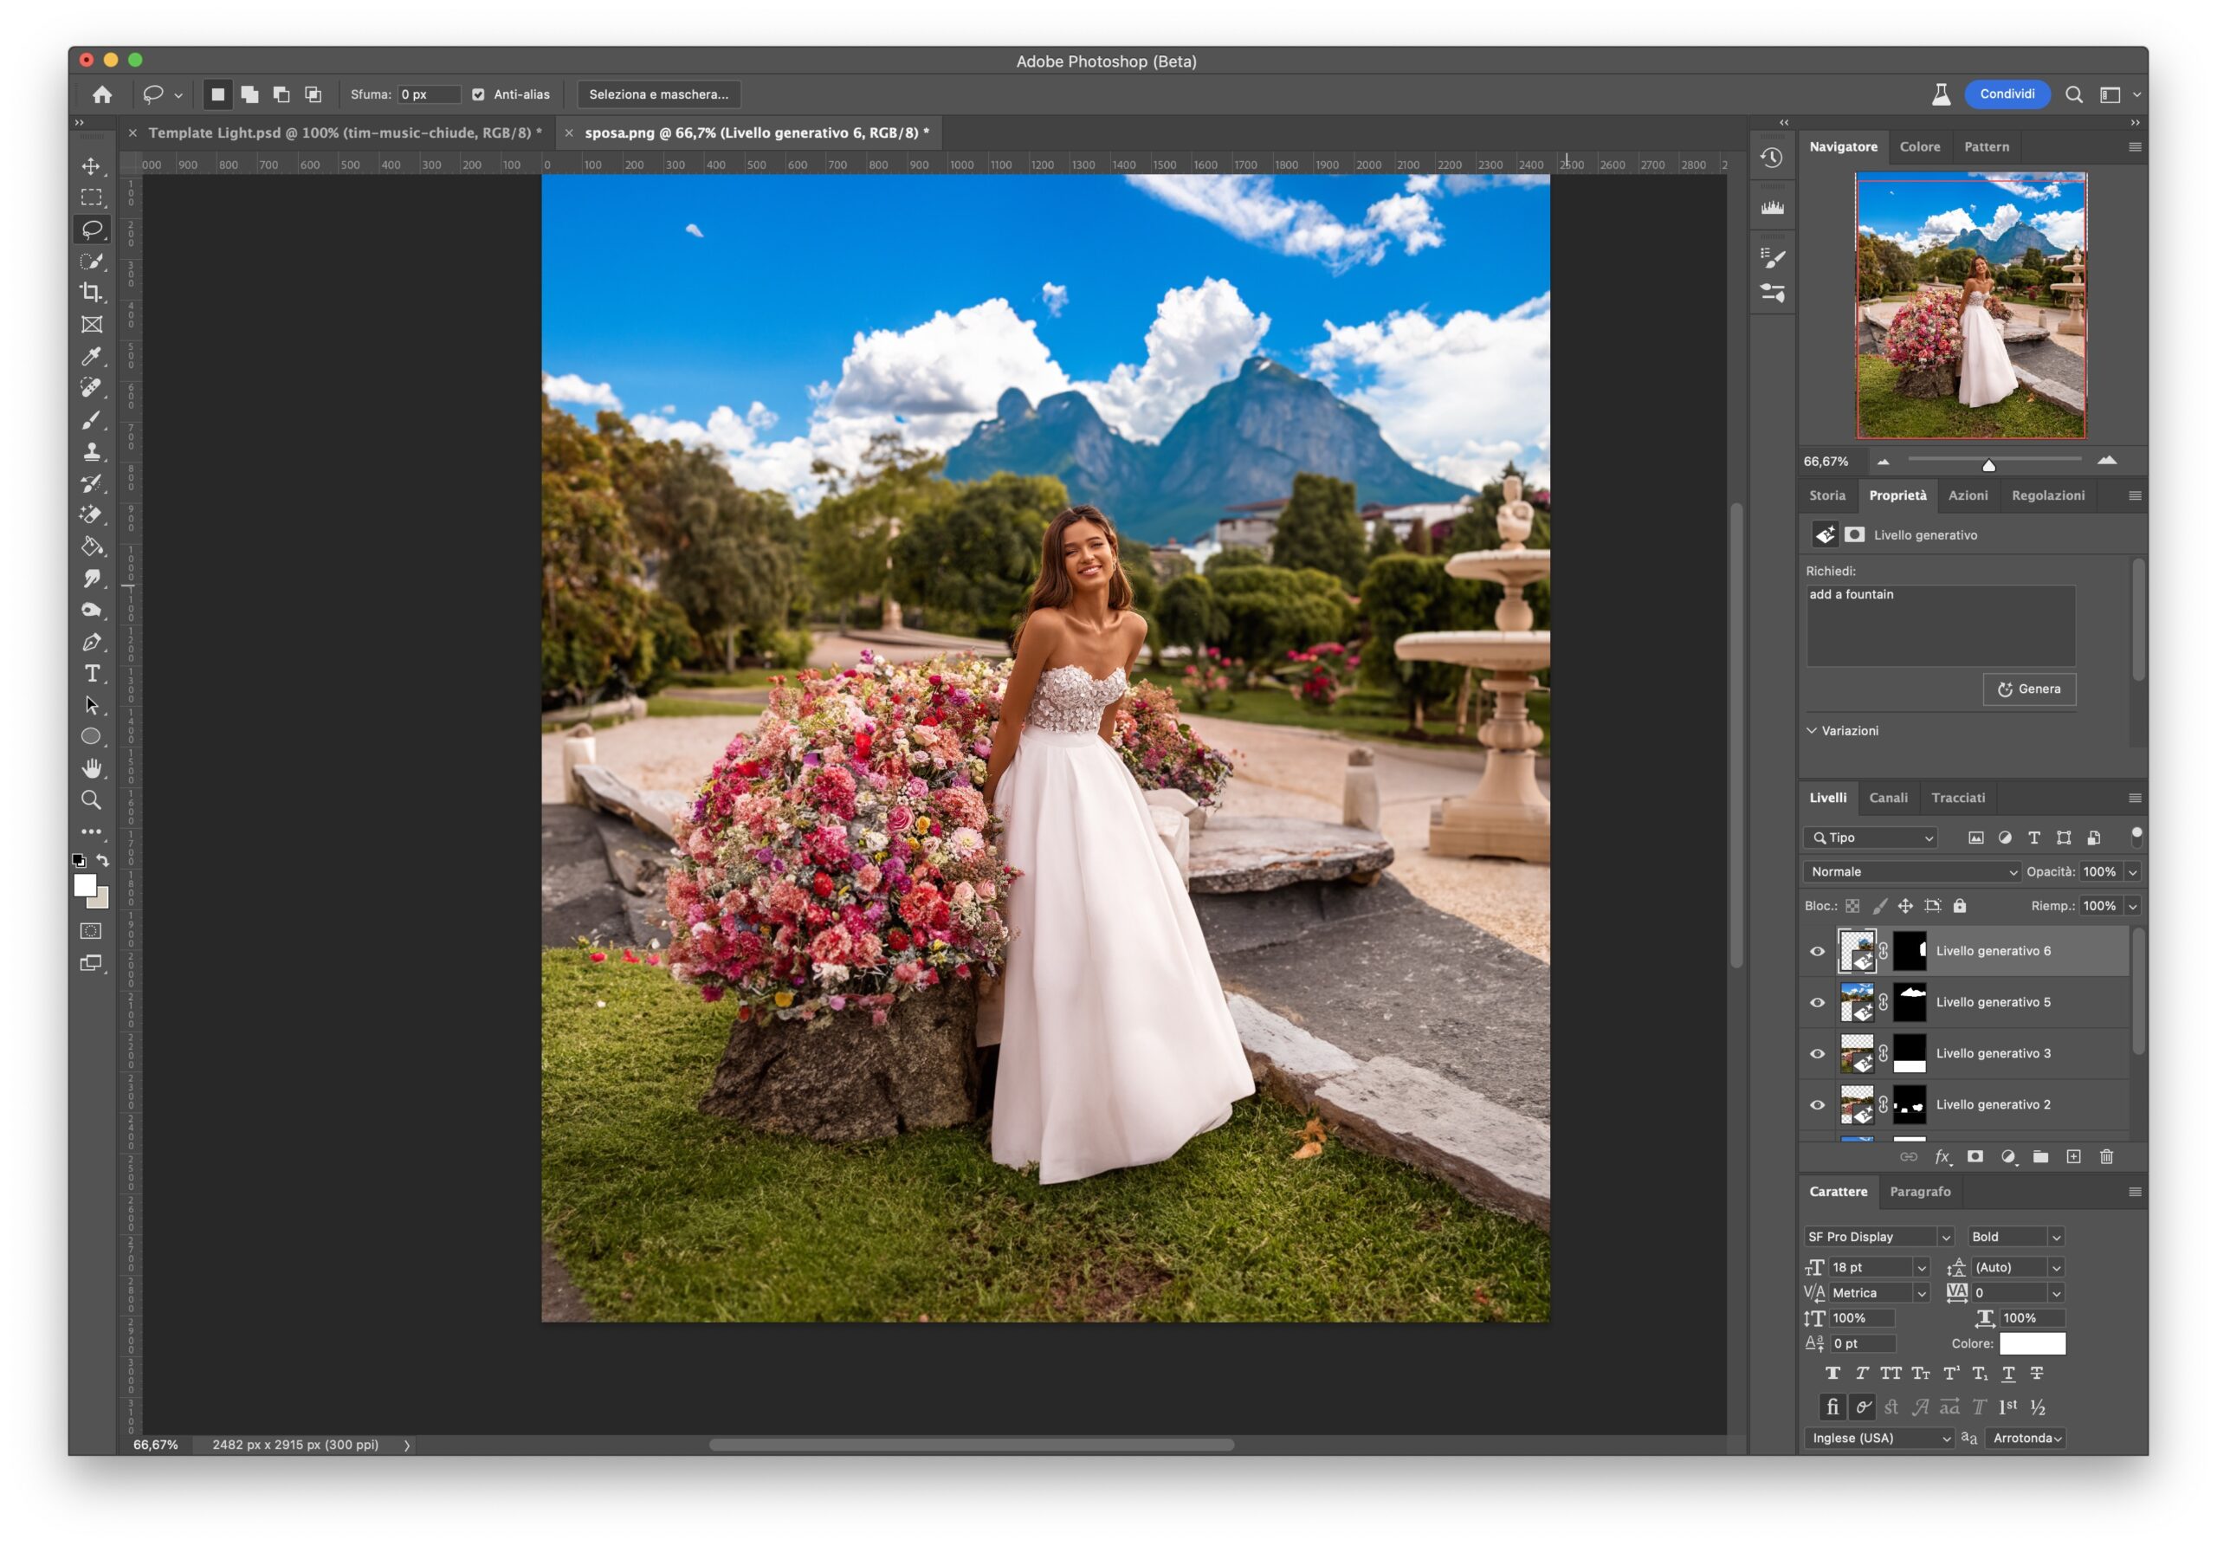Select the Zoom tool in toolbar

pos(91,799)
